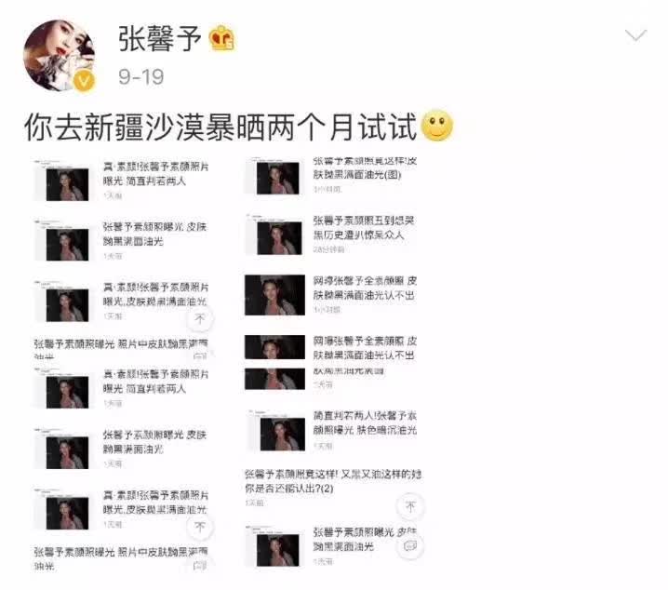
Task: Tap the right column scroll-to-top arrow button
Action: (410, 506)
